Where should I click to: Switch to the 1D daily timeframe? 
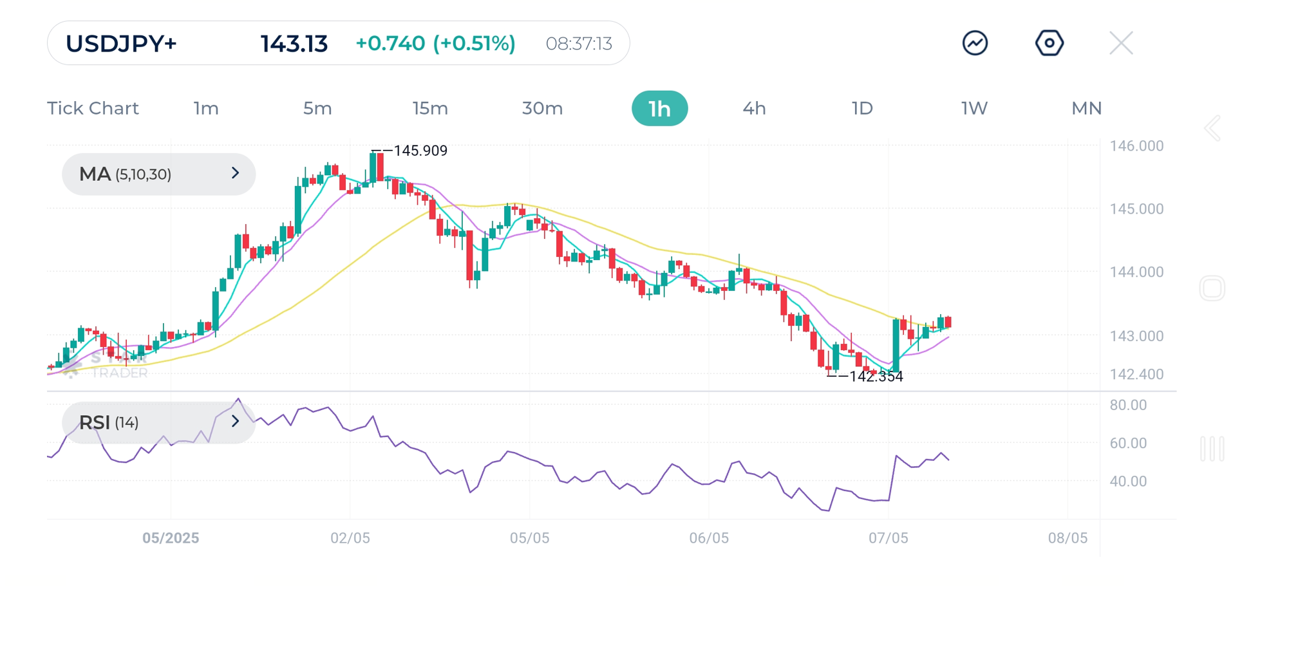point(861,108)
